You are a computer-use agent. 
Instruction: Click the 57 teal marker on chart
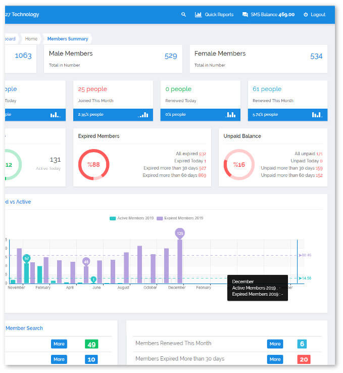tap(27, 258)
